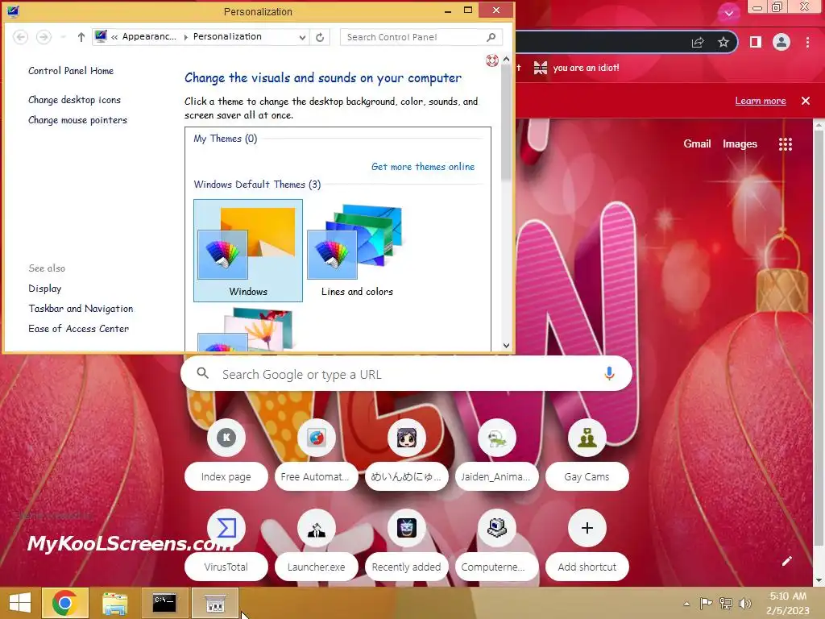Open Computerne... shortcut

pyautogui.click(x=496, y=546)
